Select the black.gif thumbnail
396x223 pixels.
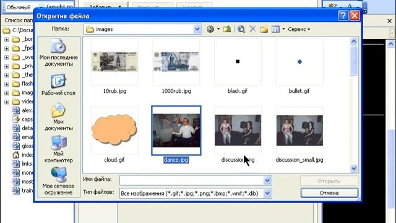(238, 62)
